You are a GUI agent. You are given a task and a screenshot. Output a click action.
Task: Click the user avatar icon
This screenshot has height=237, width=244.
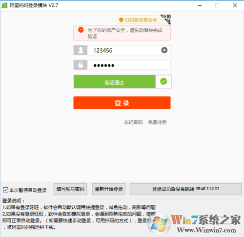[x=81, y=50]
